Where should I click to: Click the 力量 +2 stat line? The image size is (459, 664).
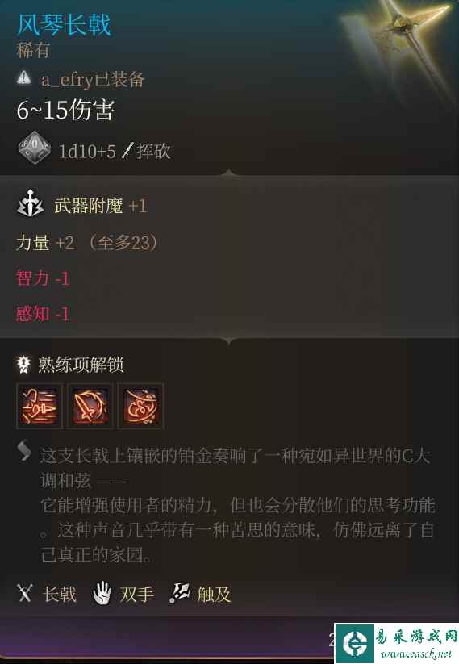point(86,243)
